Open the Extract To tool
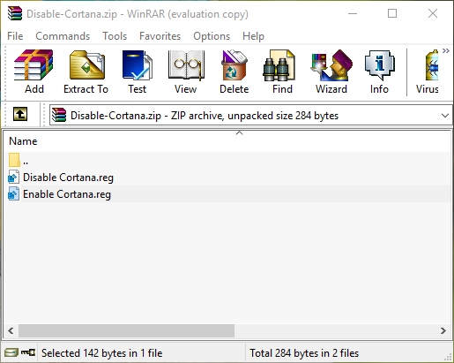Image resolution: width=454 pixels, height=363 pixels. 86,72
